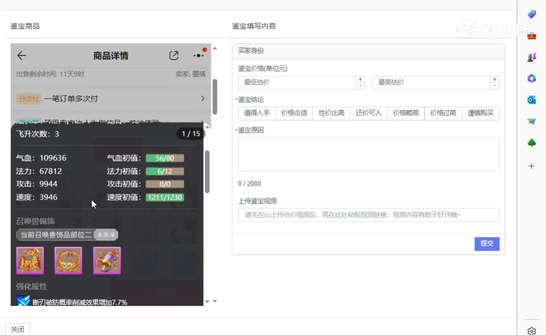
Task: Click the back arrow in 商品详情 header
Action: pos(21,55)
